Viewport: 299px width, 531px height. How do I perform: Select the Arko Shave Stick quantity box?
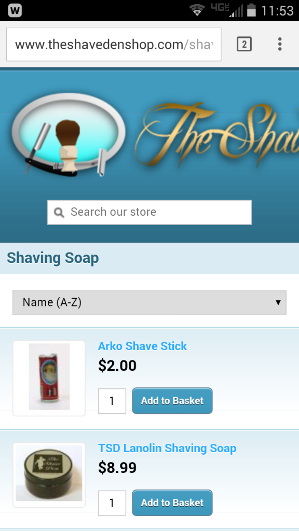pyautogui.click(x=112, y=401)
